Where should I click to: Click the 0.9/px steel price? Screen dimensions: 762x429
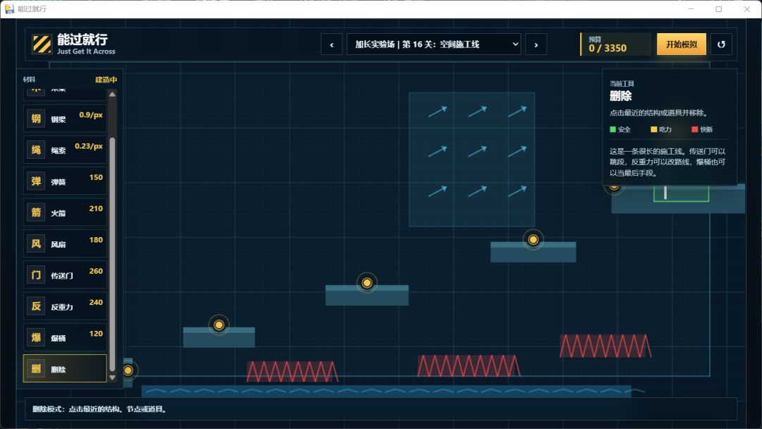coord(91,115)
